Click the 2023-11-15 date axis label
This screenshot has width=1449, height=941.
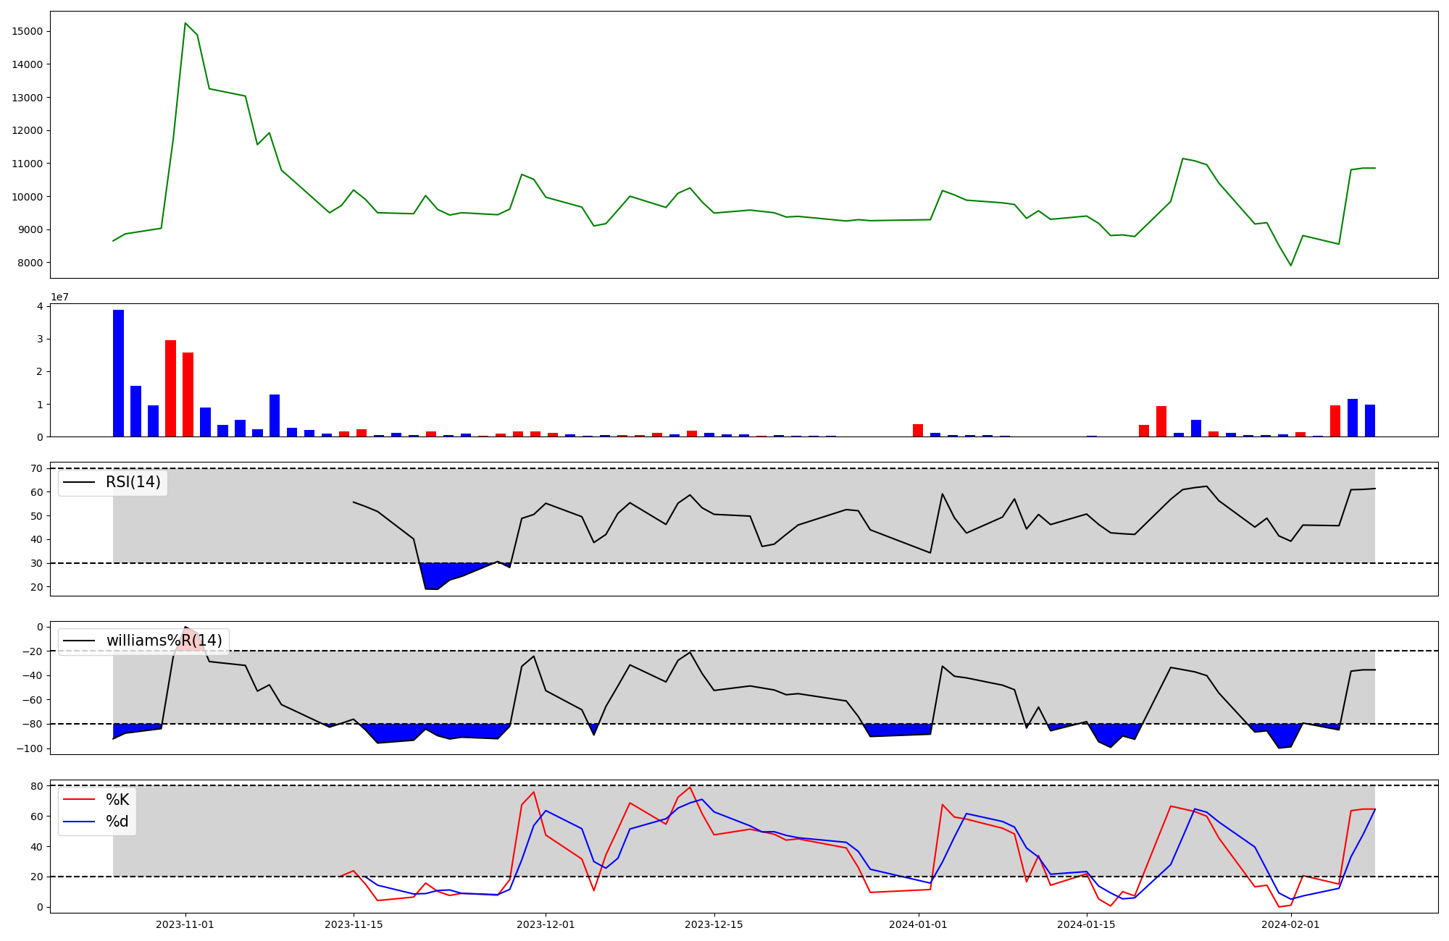(354, 924)
